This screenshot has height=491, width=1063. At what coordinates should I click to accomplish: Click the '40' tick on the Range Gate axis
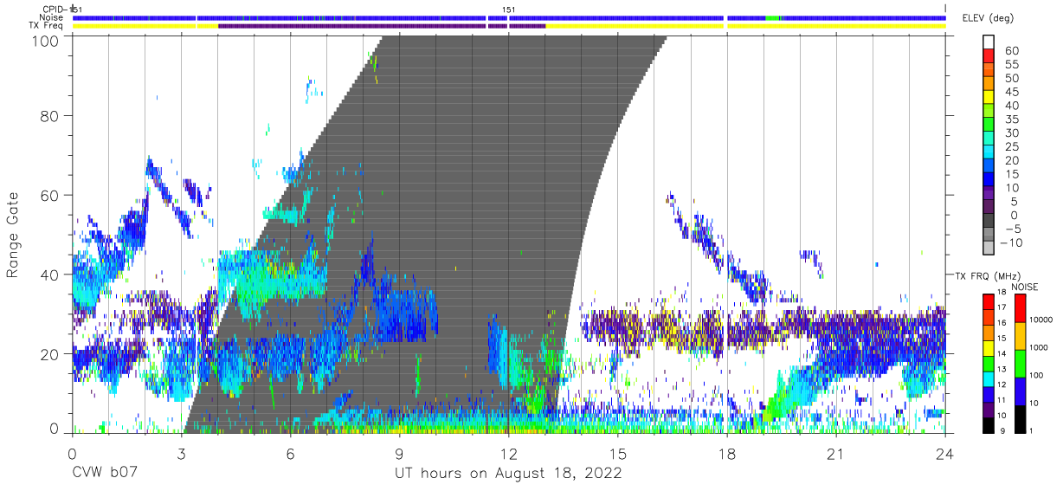click(50, 274)
